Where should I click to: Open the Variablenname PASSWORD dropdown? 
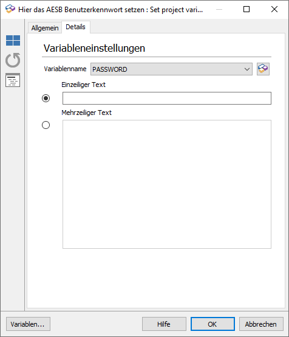(171, 69)
